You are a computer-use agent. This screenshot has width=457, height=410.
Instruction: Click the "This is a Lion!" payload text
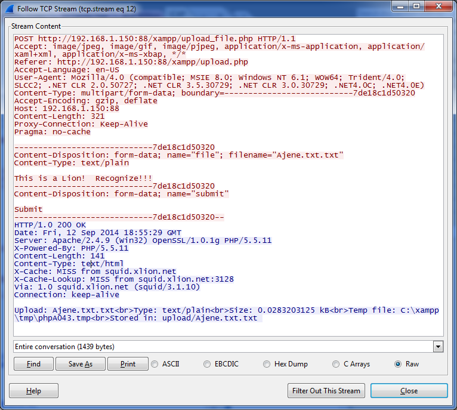83,178
